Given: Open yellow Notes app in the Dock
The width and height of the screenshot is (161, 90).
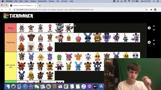Looking at the screenshot, I should pos(78,86).
